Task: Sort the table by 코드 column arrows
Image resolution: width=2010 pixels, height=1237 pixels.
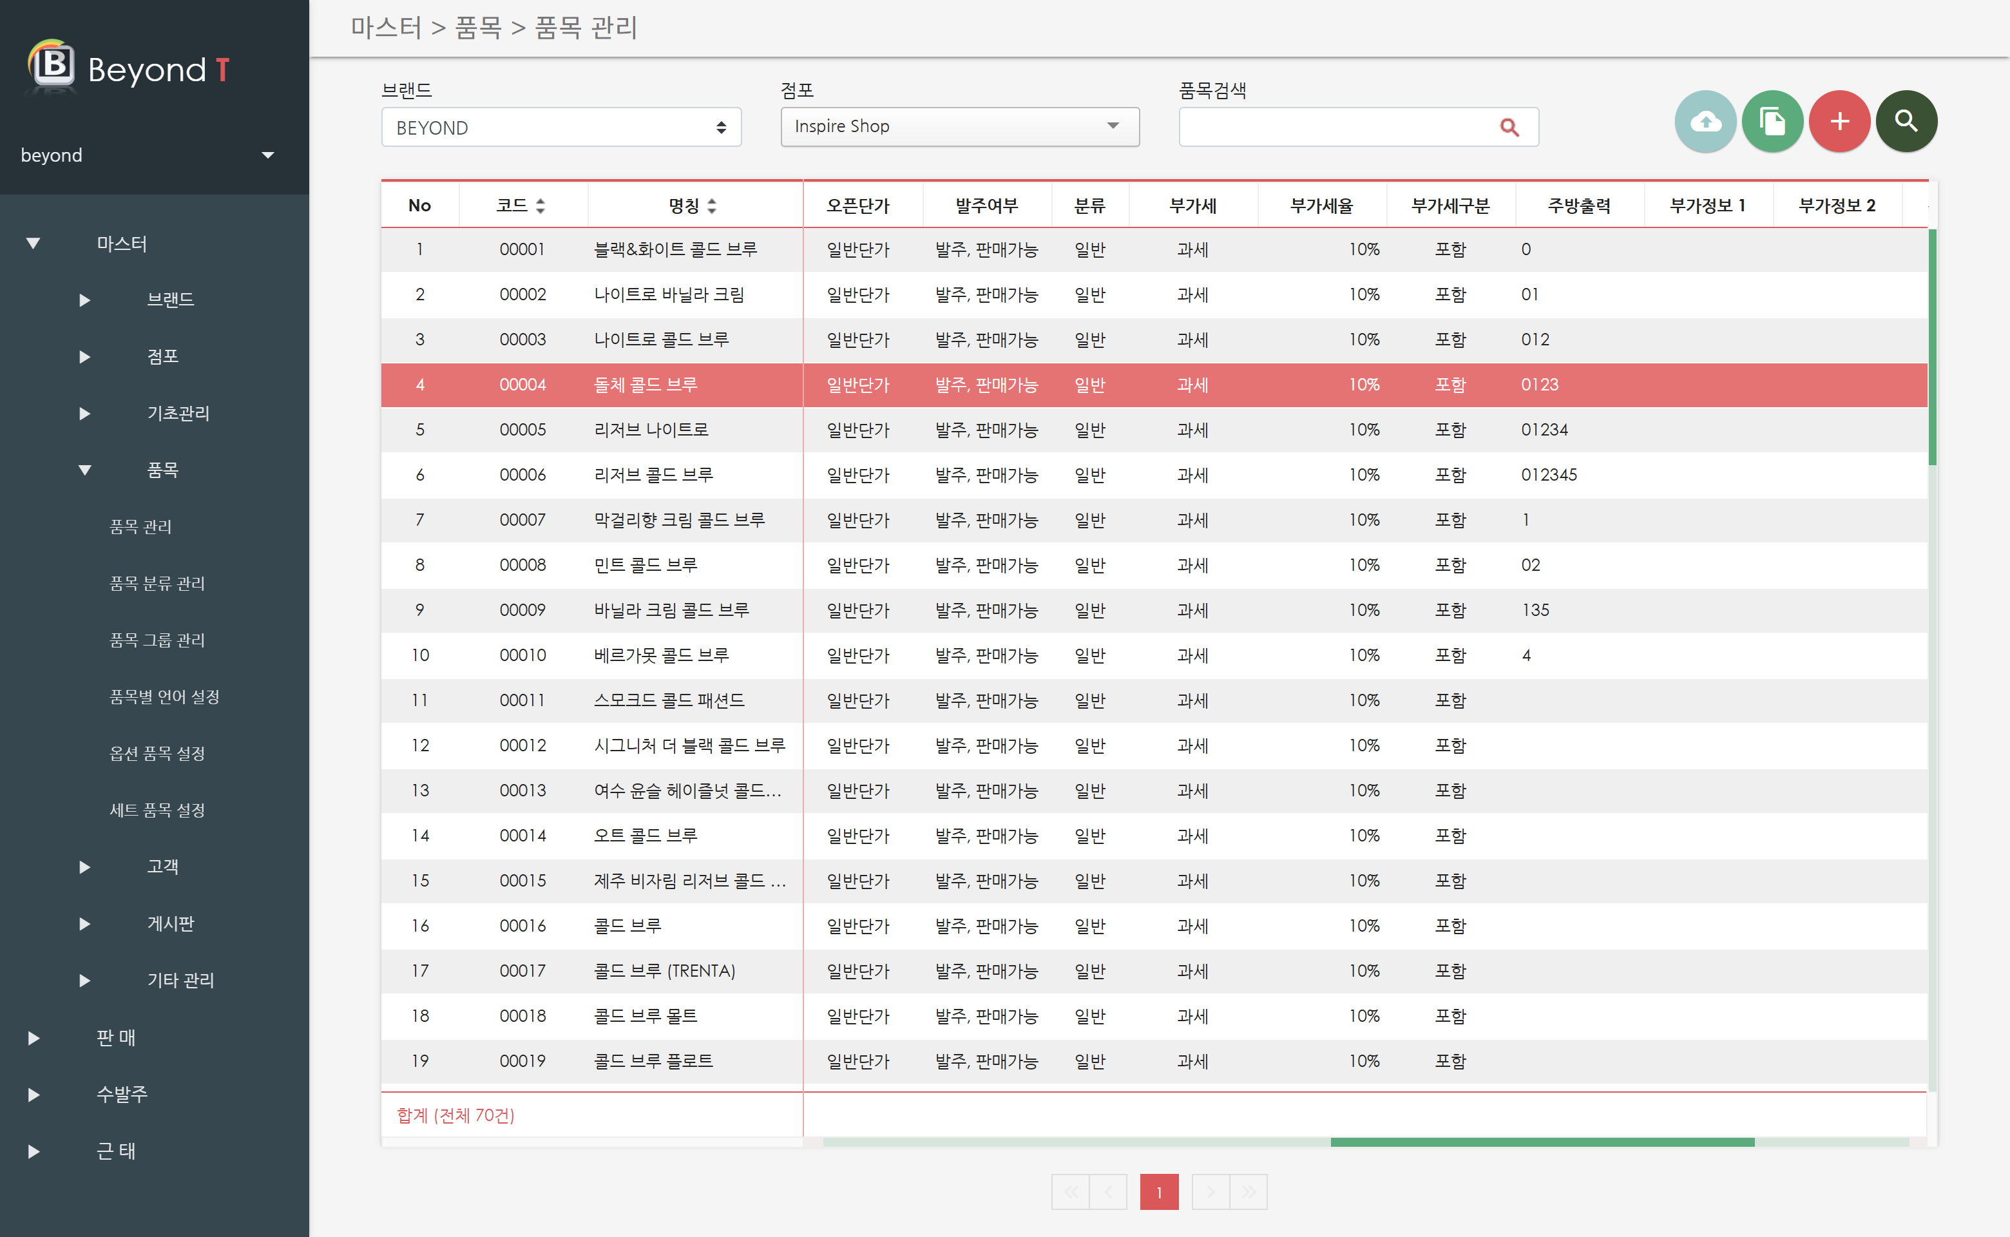Action: click(541, 206)
